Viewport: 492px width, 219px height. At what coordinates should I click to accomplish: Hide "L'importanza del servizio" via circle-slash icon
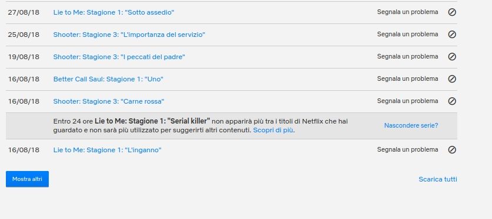[452, 35]
